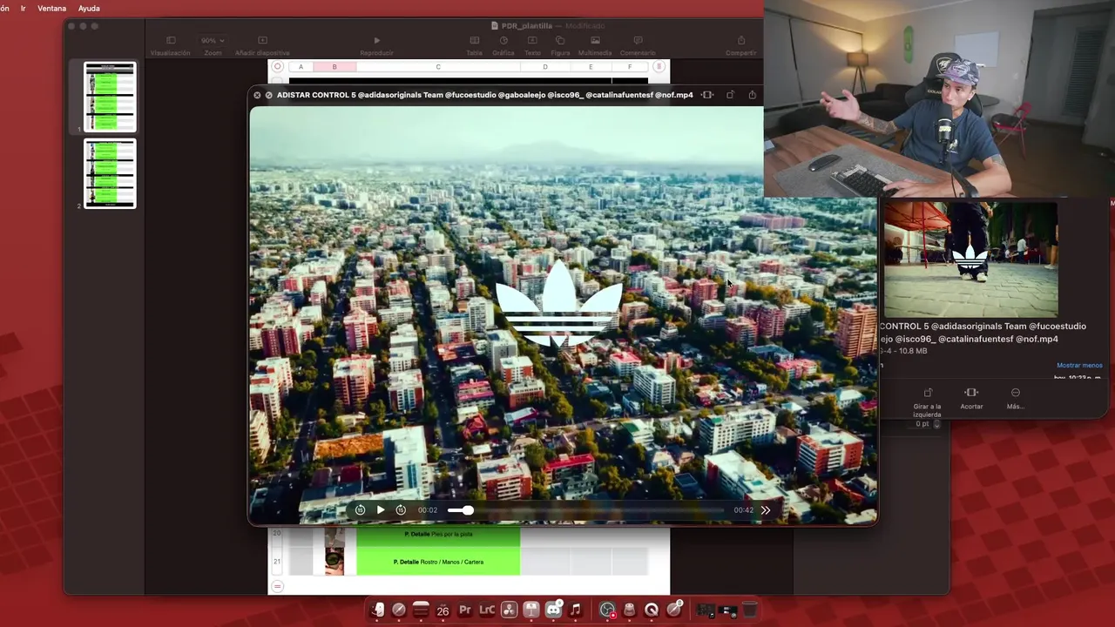The width and height of the screenshot is (1115, 627).
Task: Click Compartir in Keynote toolbar
Action: pos(741,46)
